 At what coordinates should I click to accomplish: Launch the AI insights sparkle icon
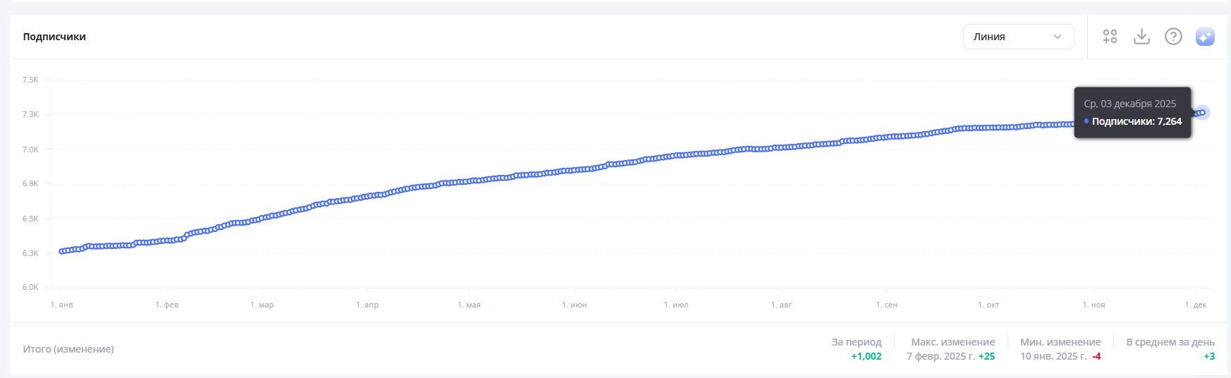coord(1205,37)
